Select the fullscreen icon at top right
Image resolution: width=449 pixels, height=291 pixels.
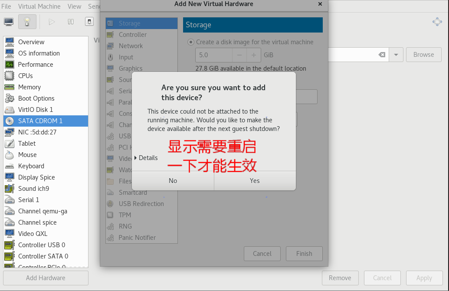tap(437, 22)
